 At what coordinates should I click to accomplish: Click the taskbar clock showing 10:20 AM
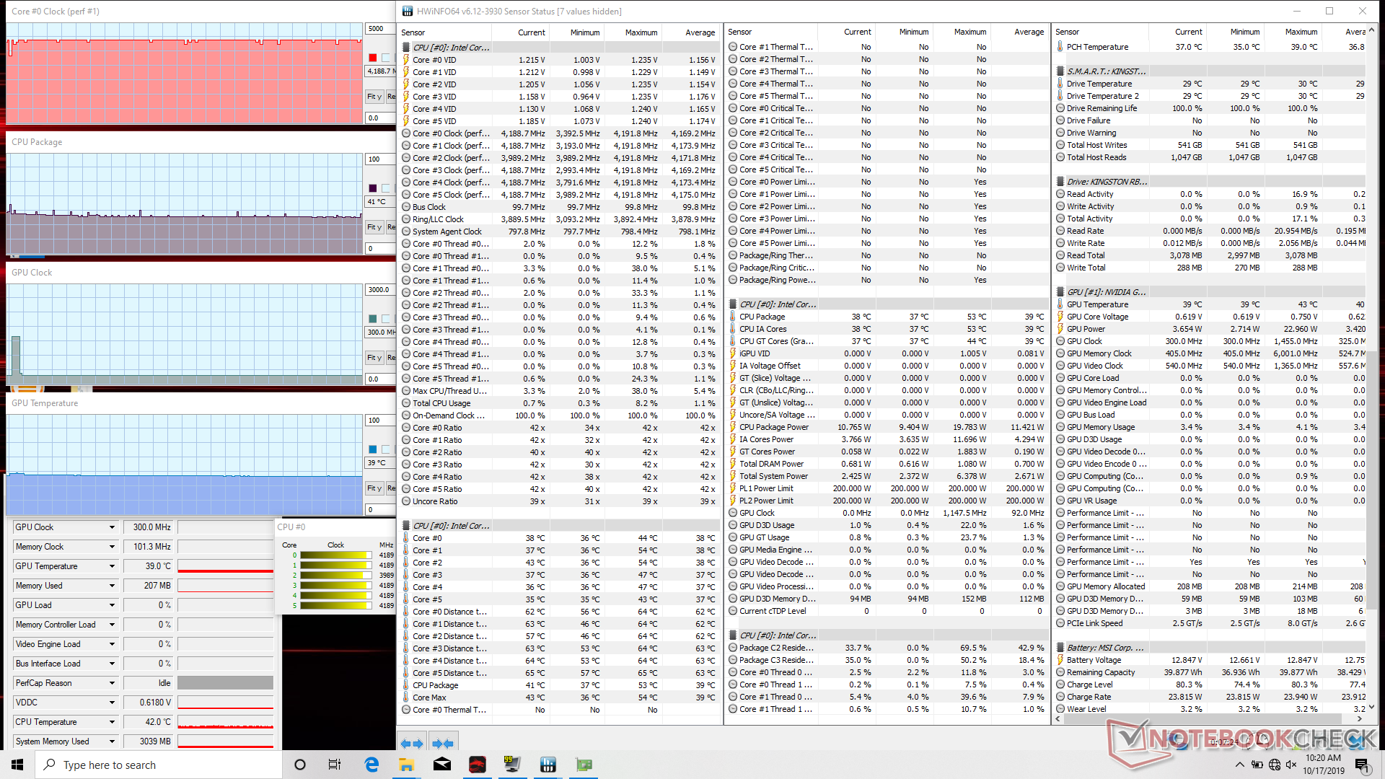tap(1324, 764)
